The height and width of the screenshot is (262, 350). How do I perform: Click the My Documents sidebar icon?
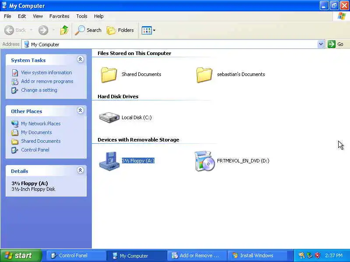click(x=15, y=133)
